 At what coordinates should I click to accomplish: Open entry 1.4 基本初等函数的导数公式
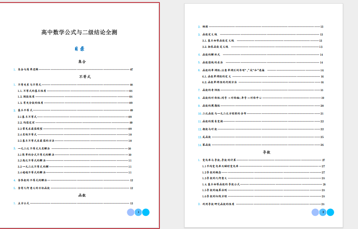pos(264,184)
